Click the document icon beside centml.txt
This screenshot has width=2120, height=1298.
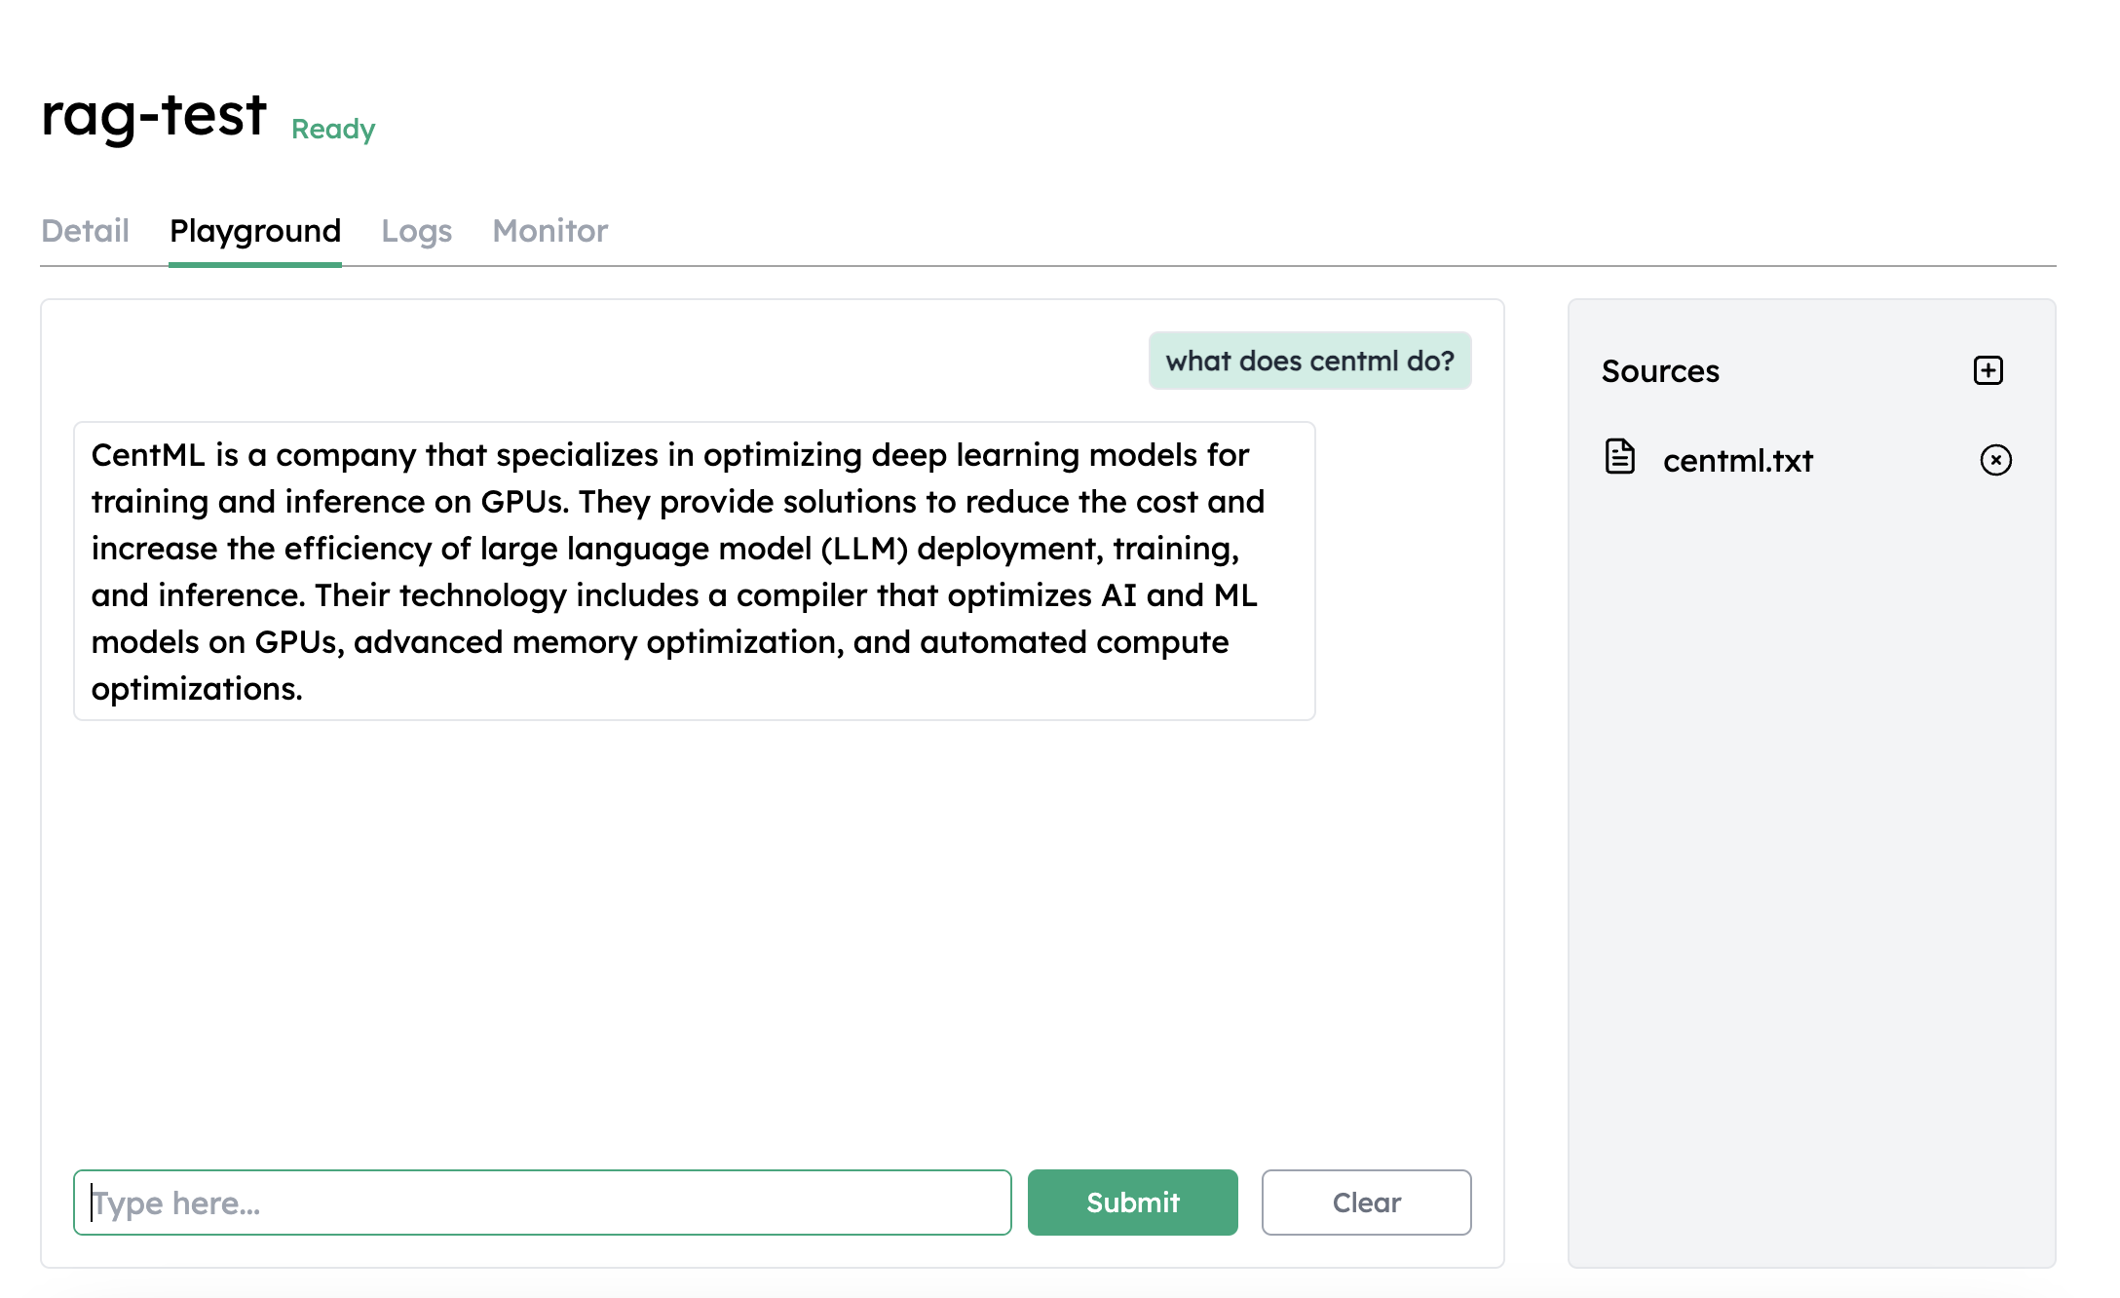pyautogui.click(x=1619, y=456)
